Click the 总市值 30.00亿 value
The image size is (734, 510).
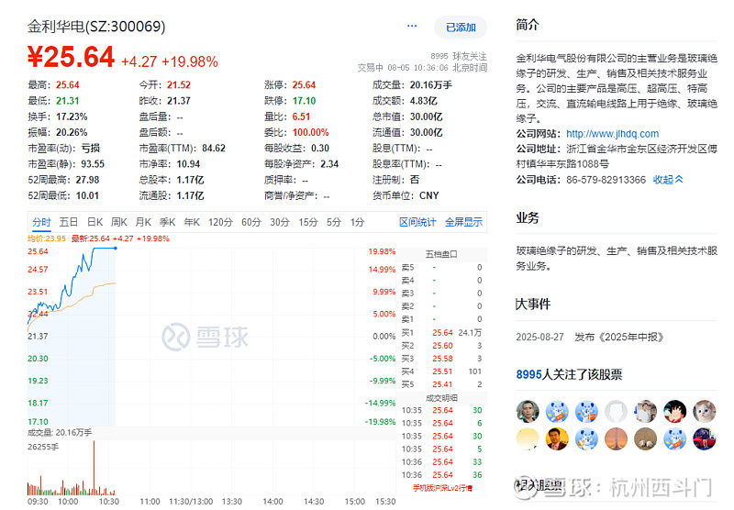[x=426, y=116]
